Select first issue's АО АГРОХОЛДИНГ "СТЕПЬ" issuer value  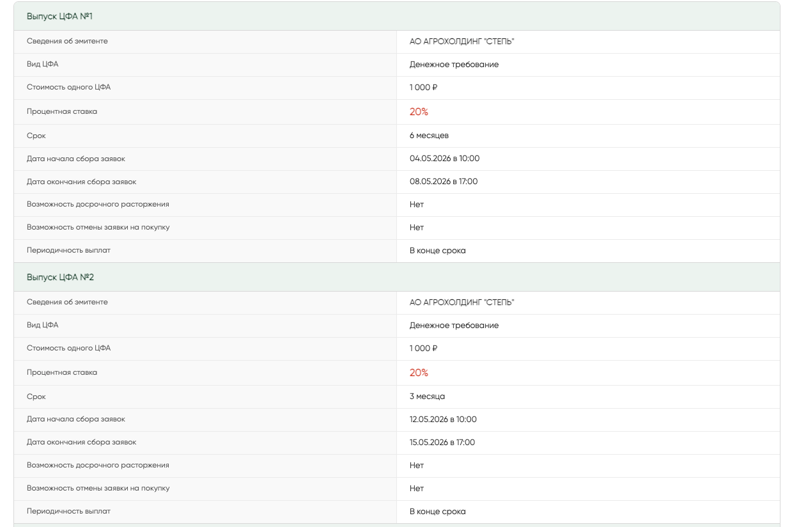tap(462, 42)
